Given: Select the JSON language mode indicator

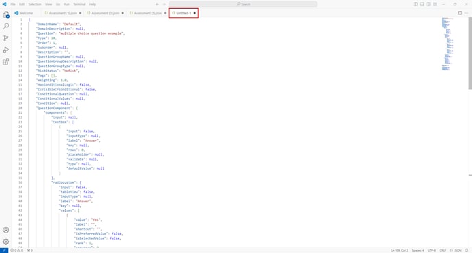Looking at the screenshot, I should click(x=456, y=250).
